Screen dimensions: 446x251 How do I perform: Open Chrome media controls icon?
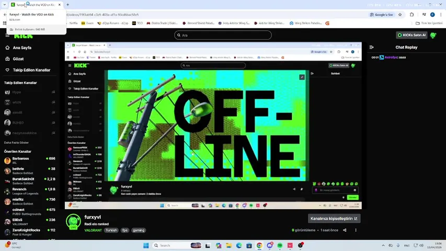point(424,15)
